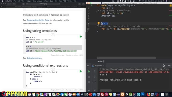Screen dimensions: 172x97
Task: Run the conditional expressions sample in browser
Action: [x=81, y=71]
